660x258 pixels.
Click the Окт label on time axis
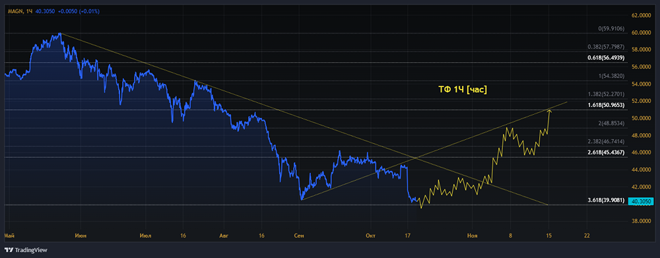(371, 236)
